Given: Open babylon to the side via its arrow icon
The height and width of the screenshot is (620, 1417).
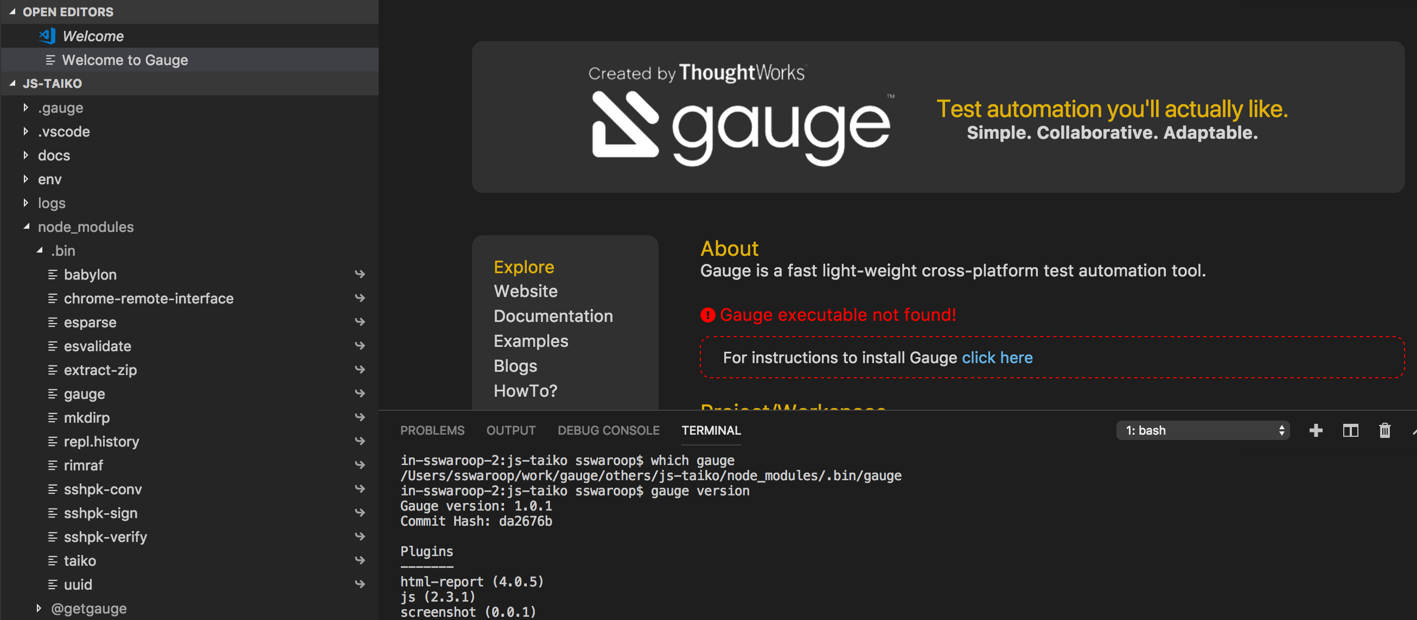Looking at the screenshot, I should (360, 274).
